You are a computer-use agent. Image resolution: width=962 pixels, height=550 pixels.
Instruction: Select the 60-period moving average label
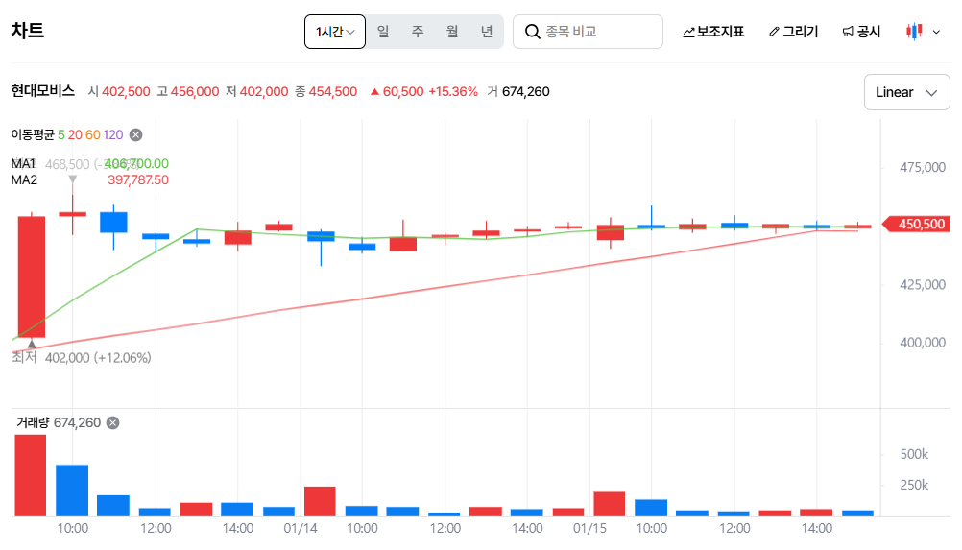click(x=92, y=135)
